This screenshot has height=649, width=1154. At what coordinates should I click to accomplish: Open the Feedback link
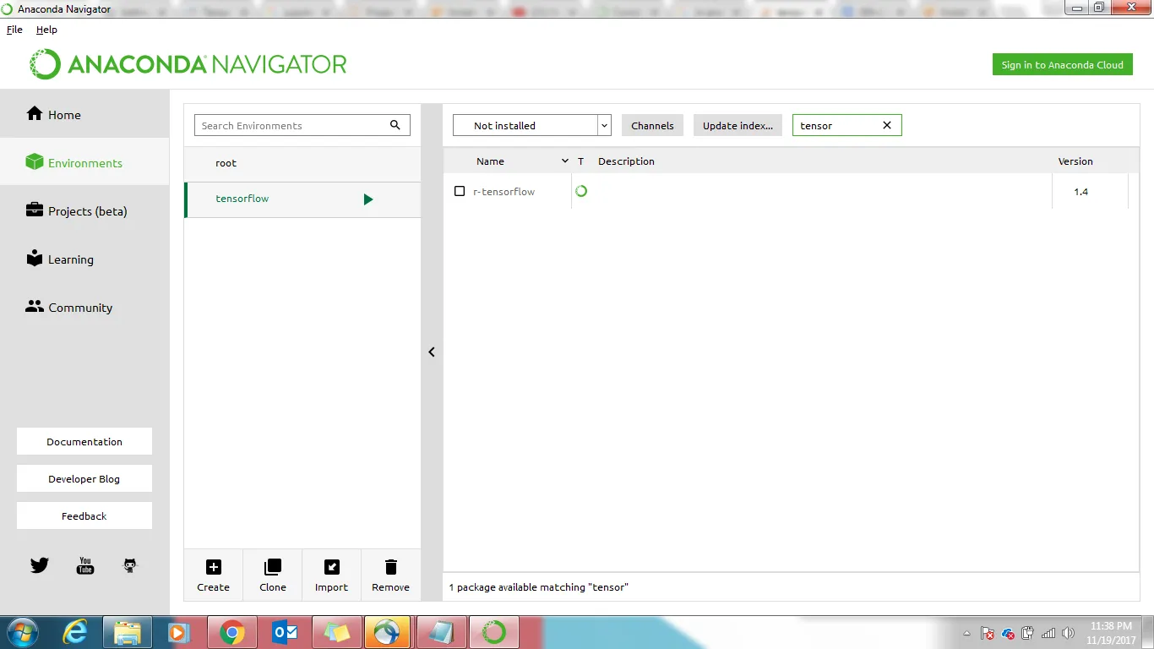[84, 515]
